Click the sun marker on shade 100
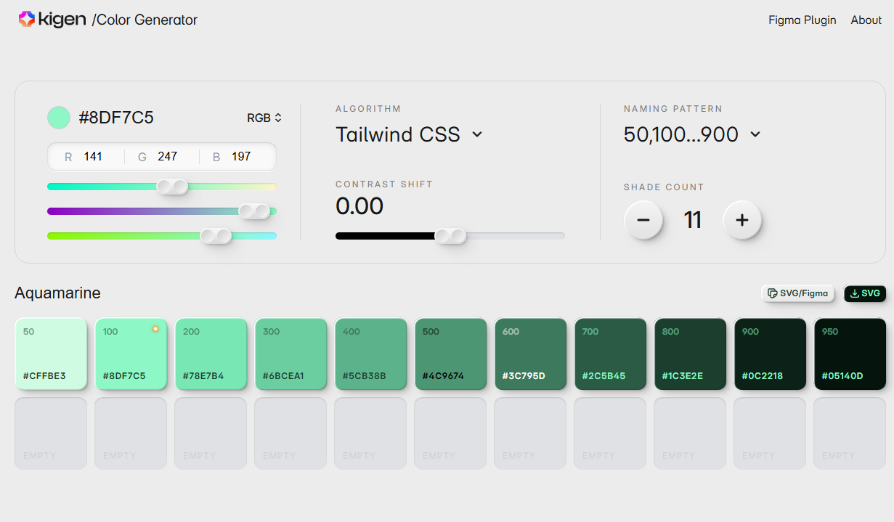Screen dimensions: 894x522 pyautogui.click(x=155, y=330)
